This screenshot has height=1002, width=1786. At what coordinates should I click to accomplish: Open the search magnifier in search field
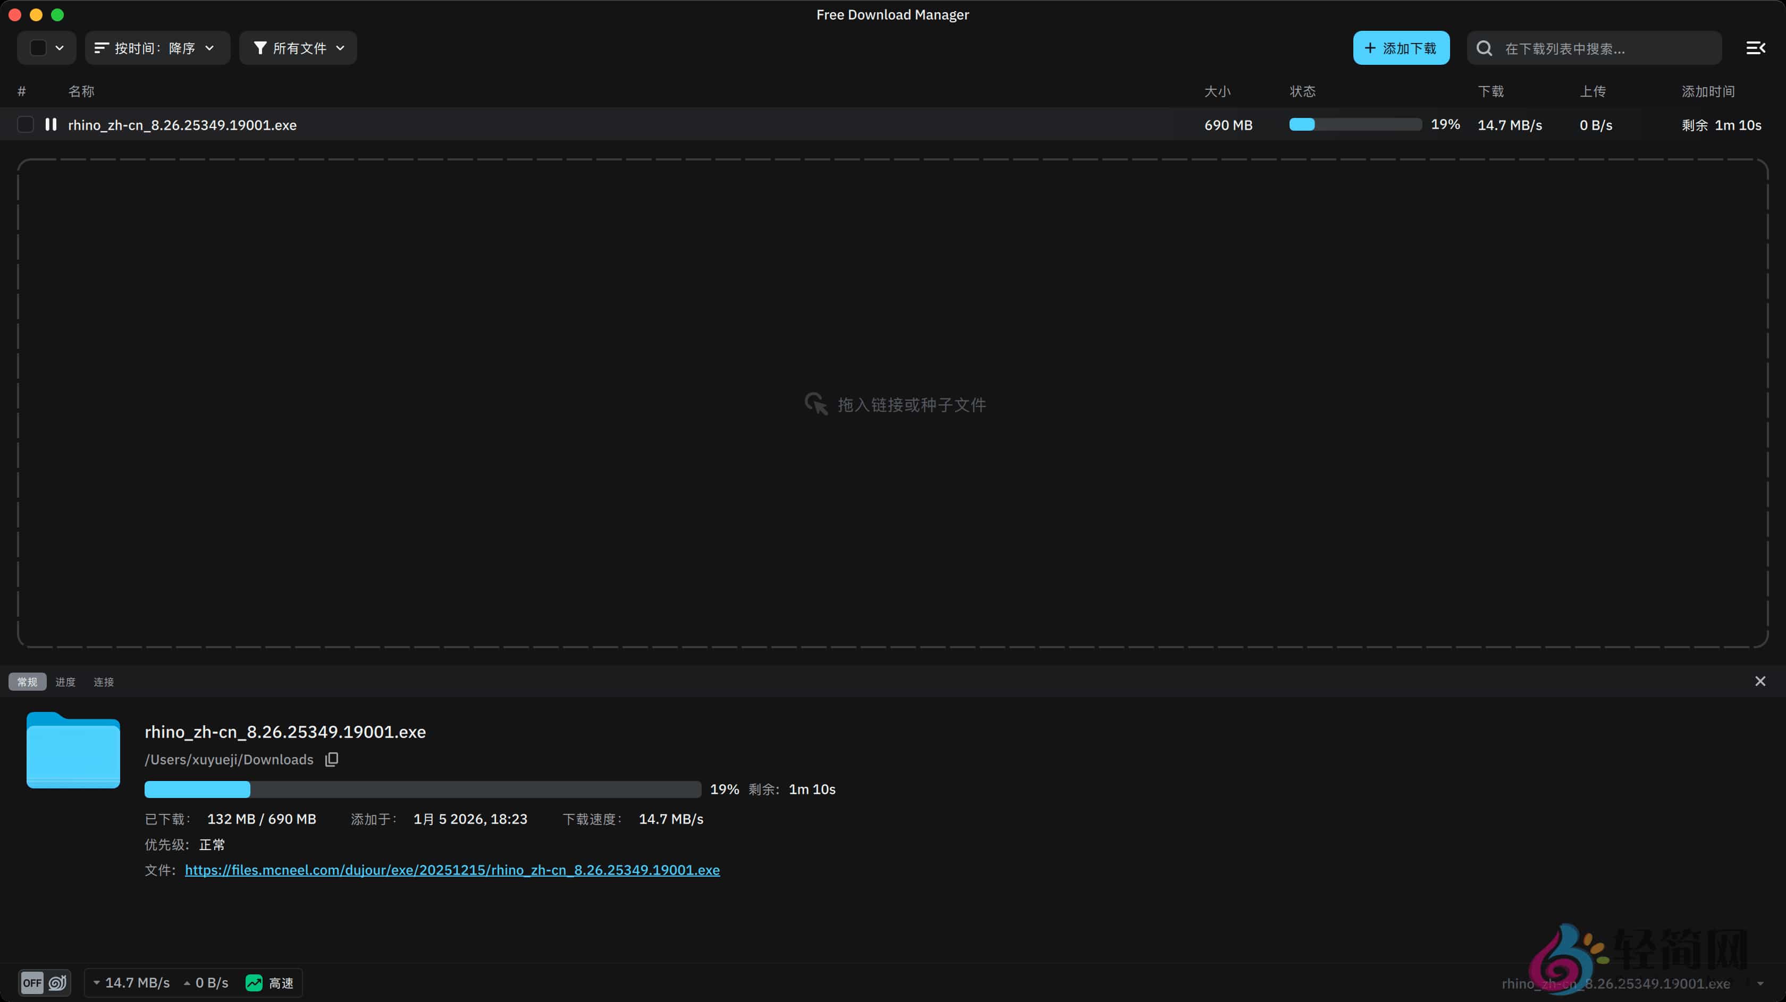point(1485,47)
